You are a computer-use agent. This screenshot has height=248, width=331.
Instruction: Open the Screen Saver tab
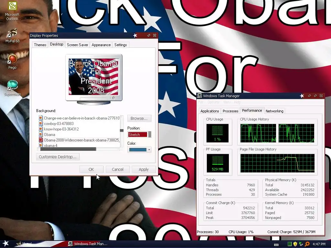78,45
